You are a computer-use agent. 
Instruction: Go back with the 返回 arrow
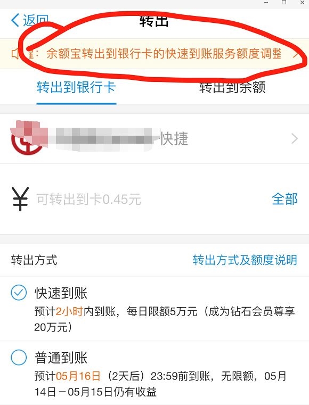(29, 20)
